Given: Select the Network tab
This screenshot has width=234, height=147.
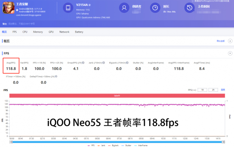Looking at the screenshot, I should (64, 32).
